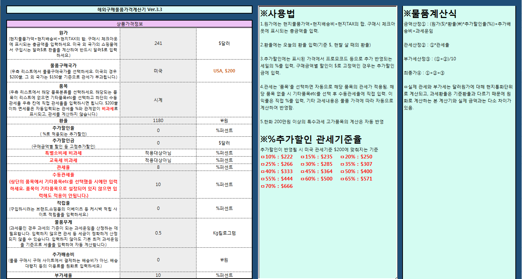This screenshot has height=279, width=522.
Task: Select the 교육세 비과세 적용대상아님 cell
Action: pyautogui.click(x=158, y=160)
